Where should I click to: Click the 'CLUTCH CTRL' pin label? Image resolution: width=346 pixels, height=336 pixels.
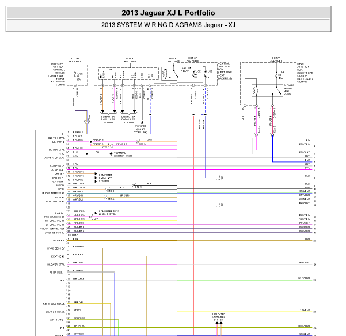point(56,138)
